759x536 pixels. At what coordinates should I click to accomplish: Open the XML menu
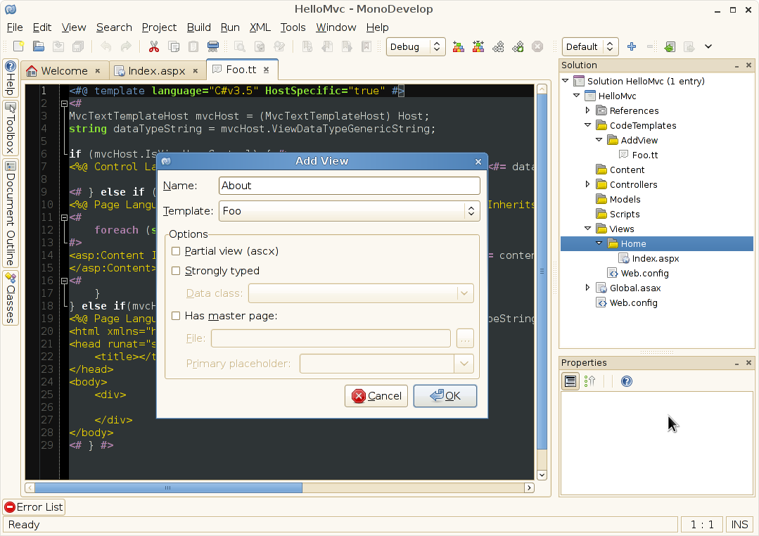click(x=260, y=27)
